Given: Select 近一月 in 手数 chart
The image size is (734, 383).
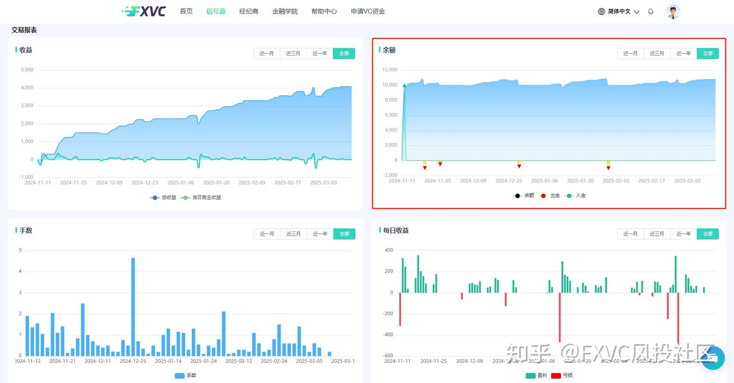Looking at the screenshot, I should click(x=267, y=234).
